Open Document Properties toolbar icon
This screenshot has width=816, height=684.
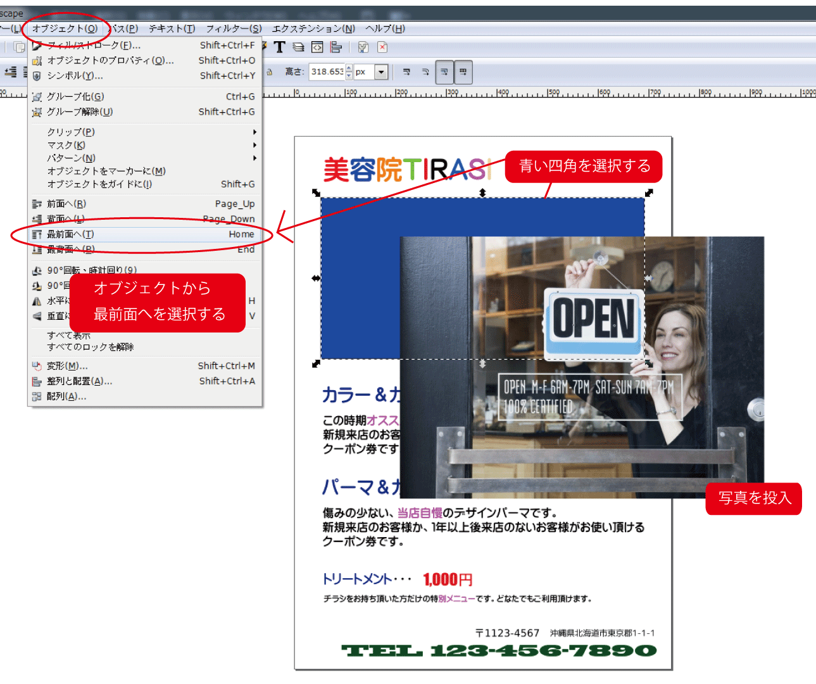[363, 47]
